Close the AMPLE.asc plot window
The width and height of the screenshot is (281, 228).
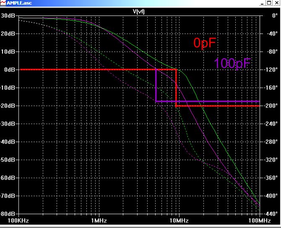[276, 3]
